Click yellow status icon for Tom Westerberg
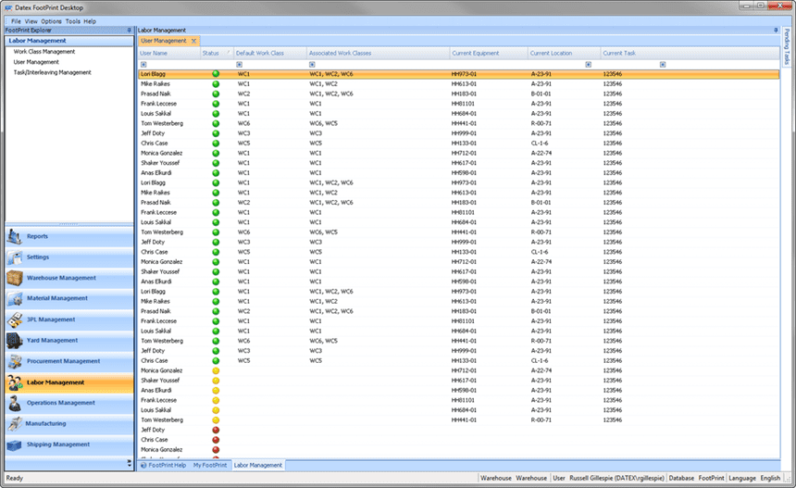Viewport: 796px width, 488px height. (x=216, y=420)
